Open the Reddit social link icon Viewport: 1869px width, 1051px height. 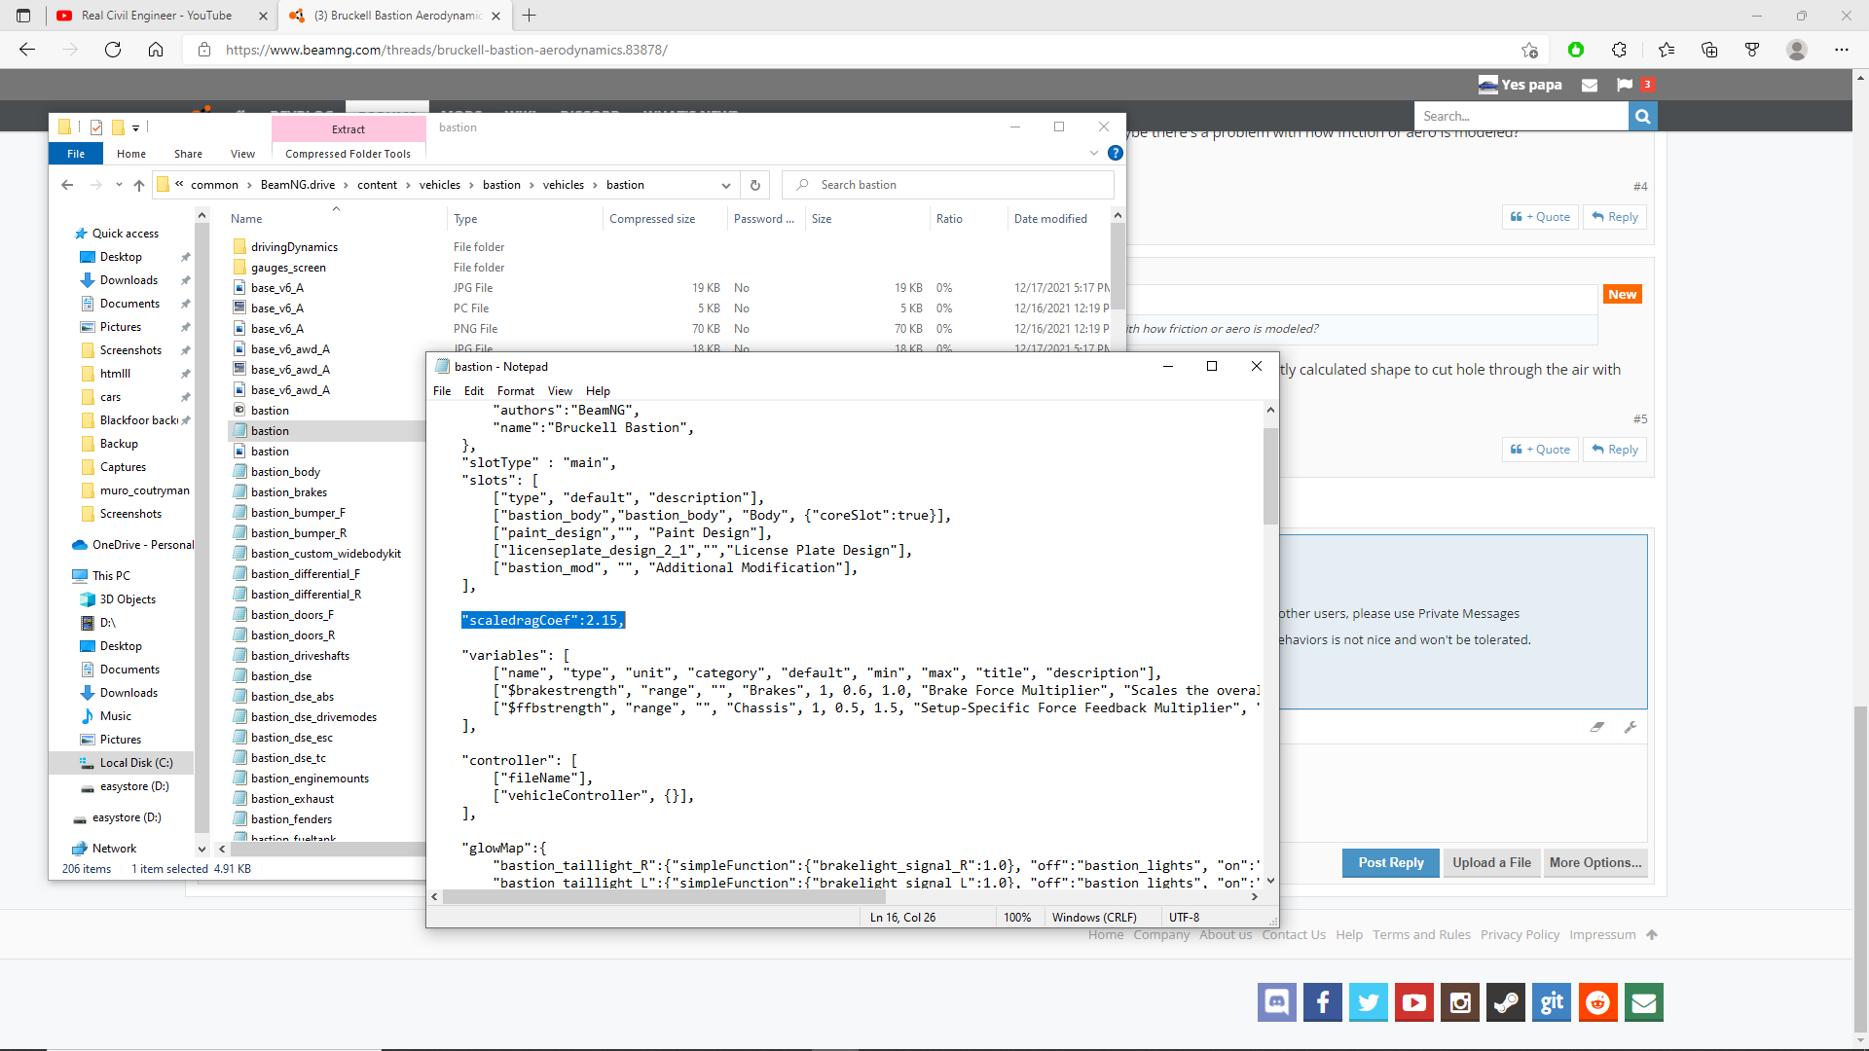pos(1597,1002)
